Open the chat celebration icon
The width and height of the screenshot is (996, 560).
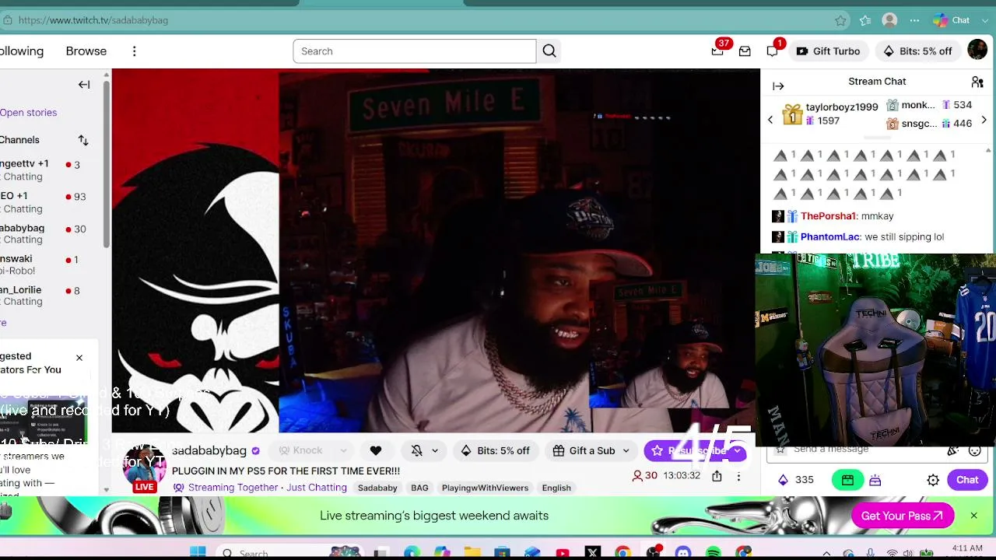point(952,450)
